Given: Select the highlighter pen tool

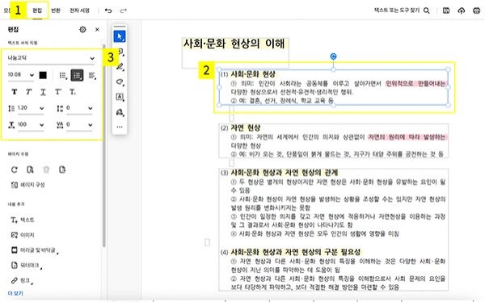Looking at the screenshot, I should pyautogui.click(x=120, y=67).
